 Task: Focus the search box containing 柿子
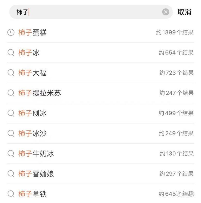[91, 12]
